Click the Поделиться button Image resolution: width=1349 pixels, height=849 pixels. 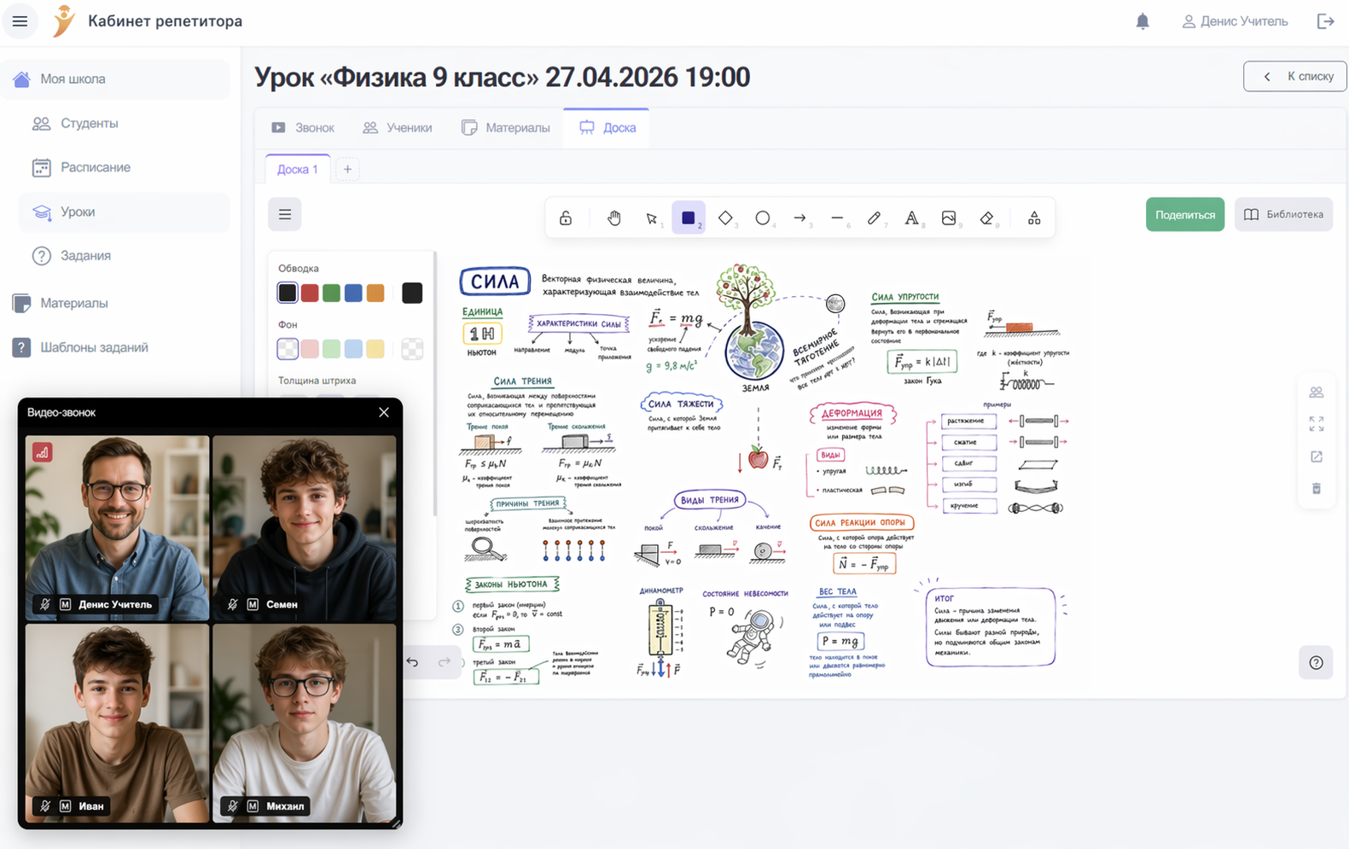tap(1185, 214)
